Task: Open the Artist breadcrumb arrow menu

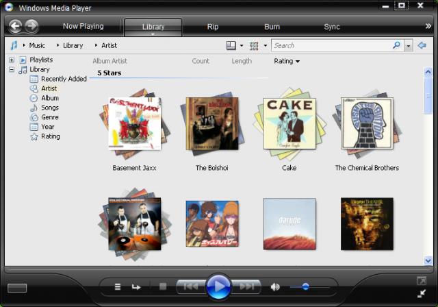Action: point(96,45)
